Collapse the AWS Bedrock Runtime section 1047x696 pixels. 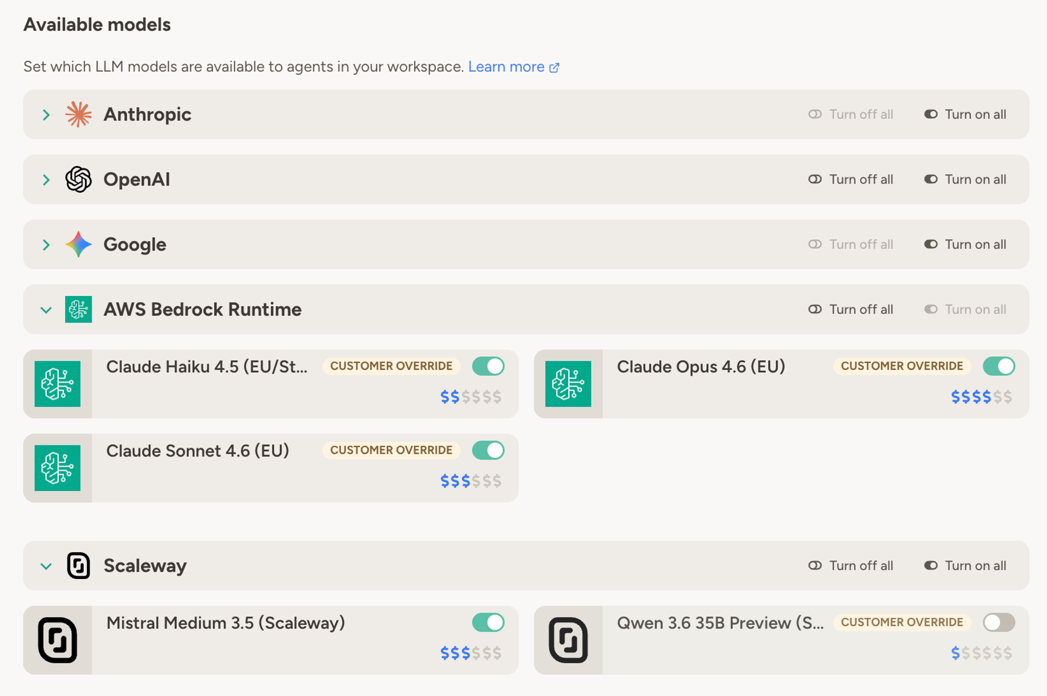click(46, 310)
